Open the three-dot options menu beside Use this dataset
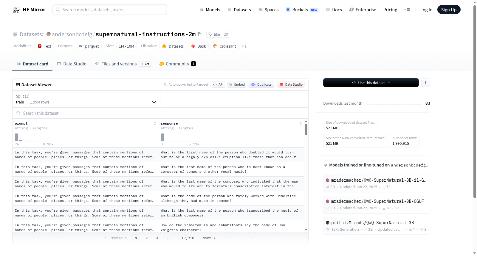The height and width of the screenshot is (256, 477). (426, 83)
